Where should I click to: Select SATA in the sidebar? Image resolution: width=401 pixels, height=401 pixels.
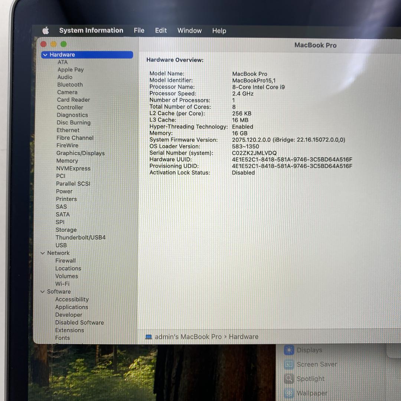pyautogui.click(x=63, y=214)
